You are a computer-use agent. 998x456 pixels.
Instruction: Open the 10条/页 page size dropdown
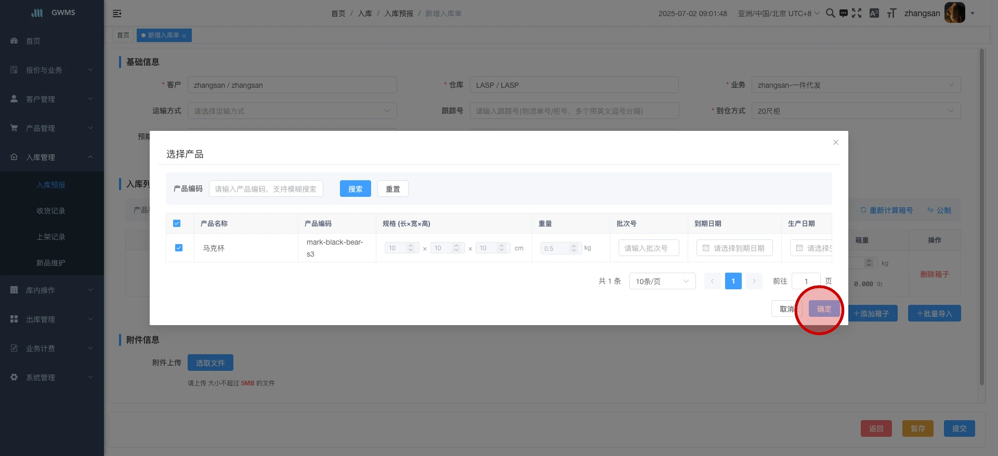pyautogui.click(x=662, y=281)
